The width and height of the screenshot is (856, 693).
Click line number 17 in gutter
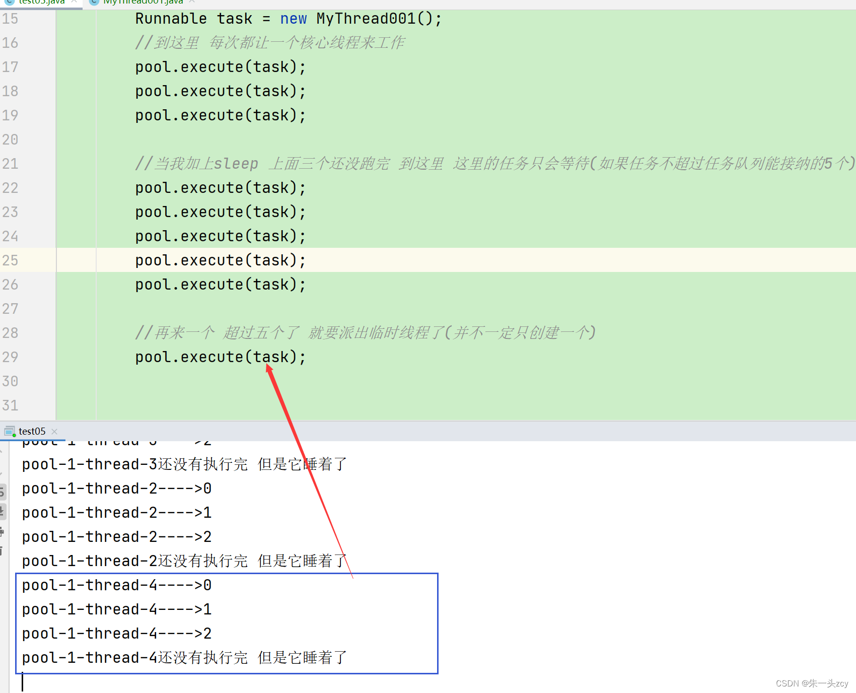(10, 67)
